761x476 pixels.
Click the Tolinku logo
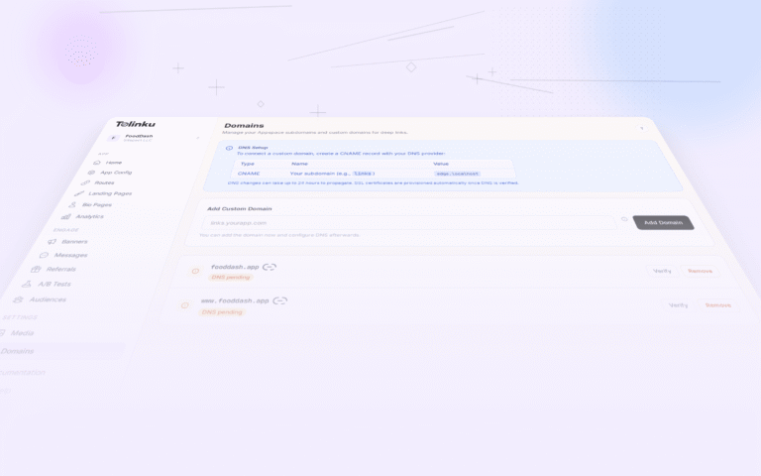pos(136,124)
